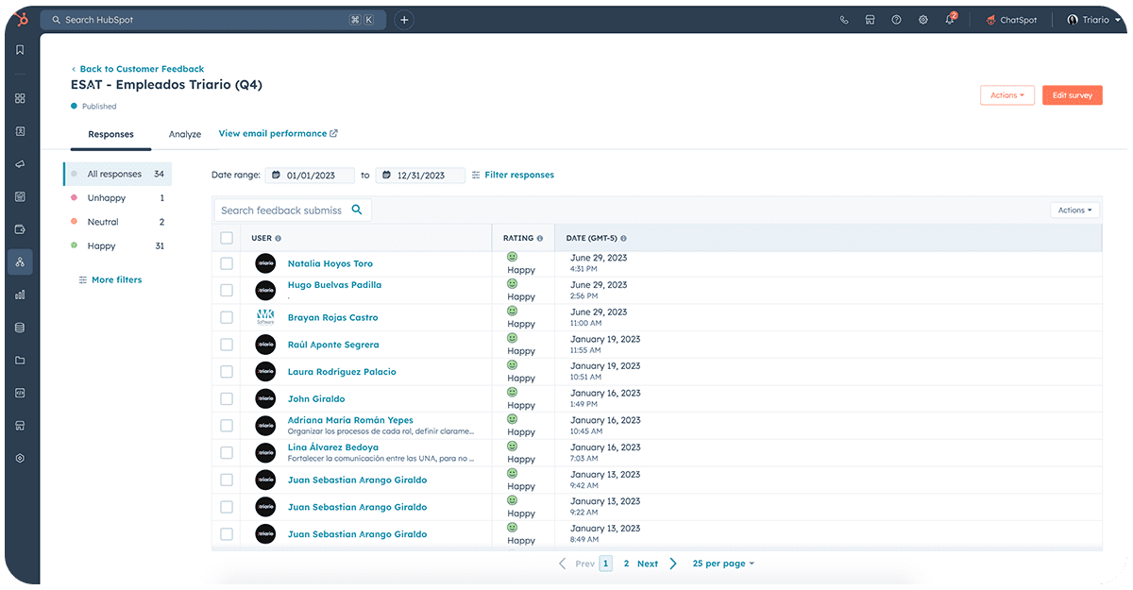Viewport: 1133px width, 590px height.
Task: Select the Happy responses filter
Action: 118,245
